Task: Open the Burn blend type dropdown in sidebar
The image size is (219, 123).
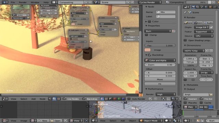Action: (x=158, y=31)
